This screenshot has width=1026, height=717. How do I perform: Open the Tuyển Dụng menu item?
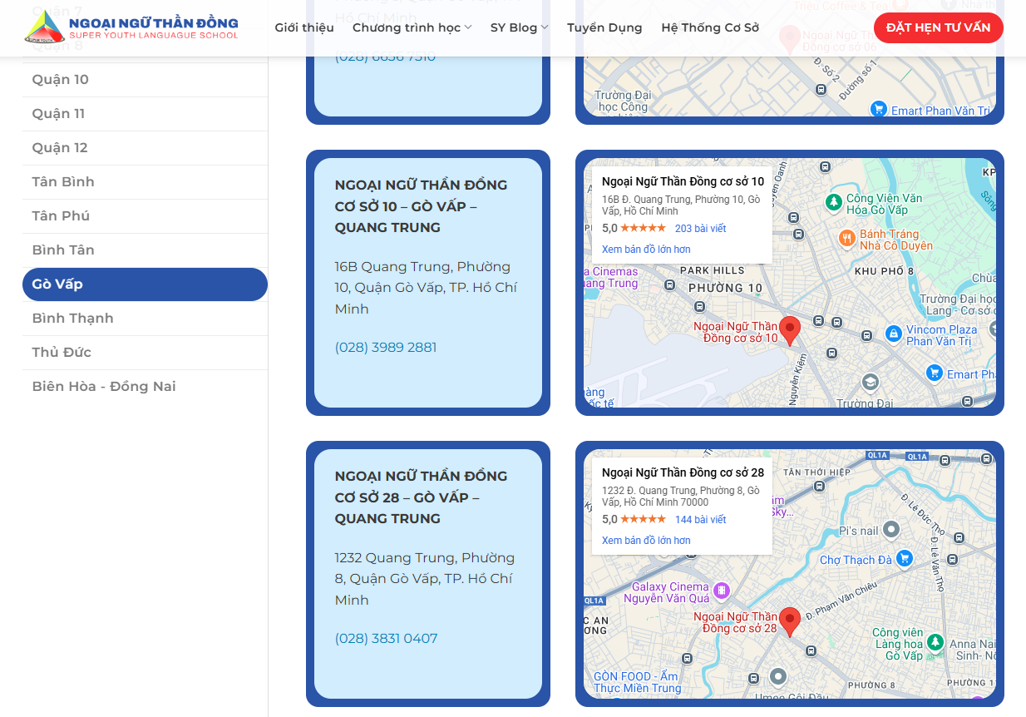pyautogui.click(x=604, y=27)
